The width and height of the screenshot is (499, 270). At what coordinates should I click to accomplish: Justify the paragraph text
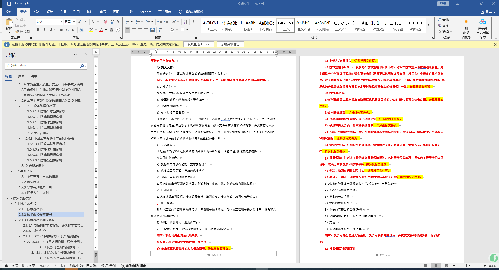[146, 30]
